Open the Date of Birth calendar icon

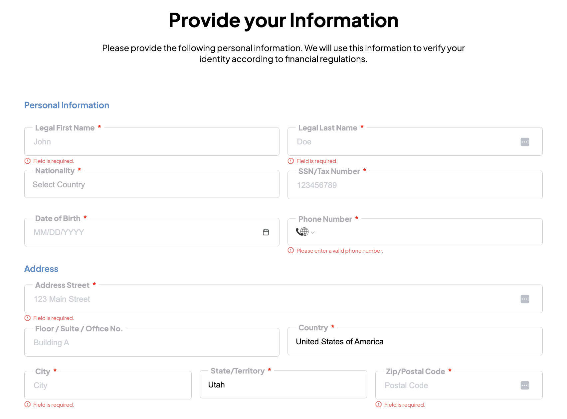click(x=266, y=232)
